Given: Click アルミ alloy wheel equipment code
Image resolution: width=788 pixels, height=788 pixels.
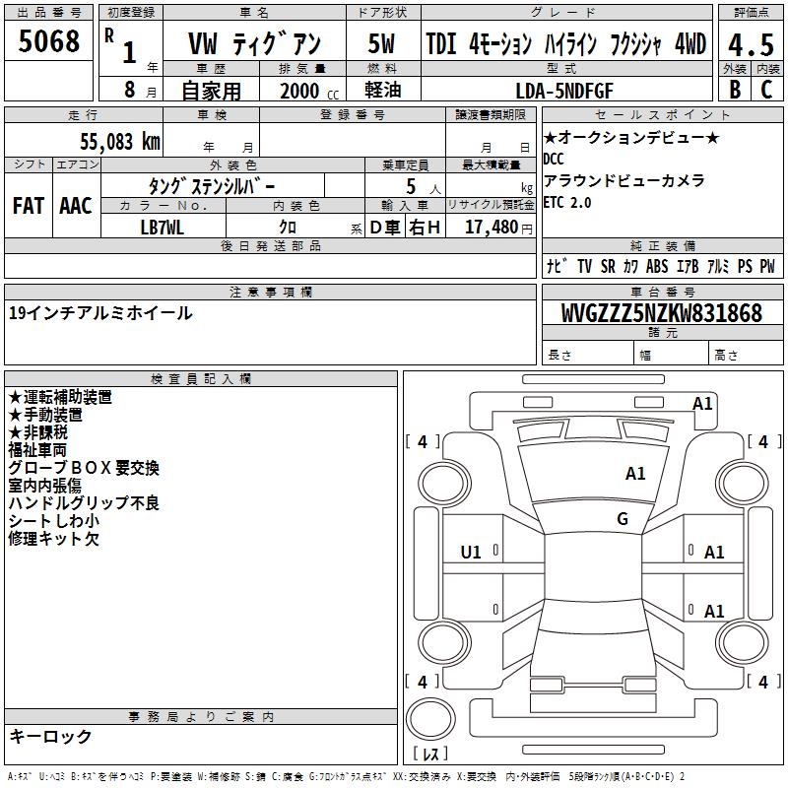Looking at the screenshot, I should point(718,266).
